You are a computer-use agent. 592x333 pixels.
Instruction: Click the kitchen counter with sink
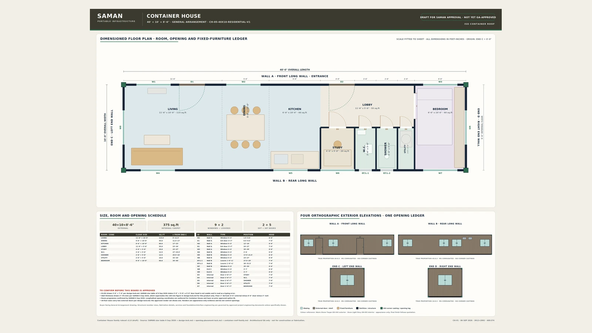coord(295,160)
